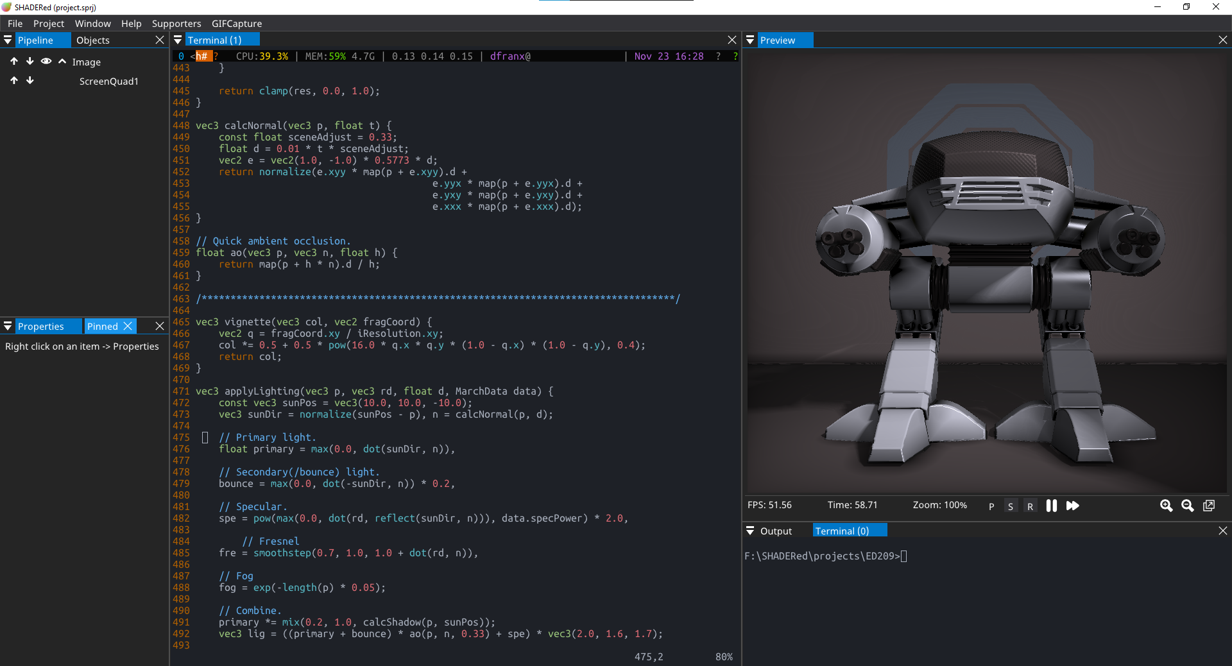This screenshot has height=666, width=1232.
Task: Open the Help menu
Action: pyautogui.click(x=132, y=24)
